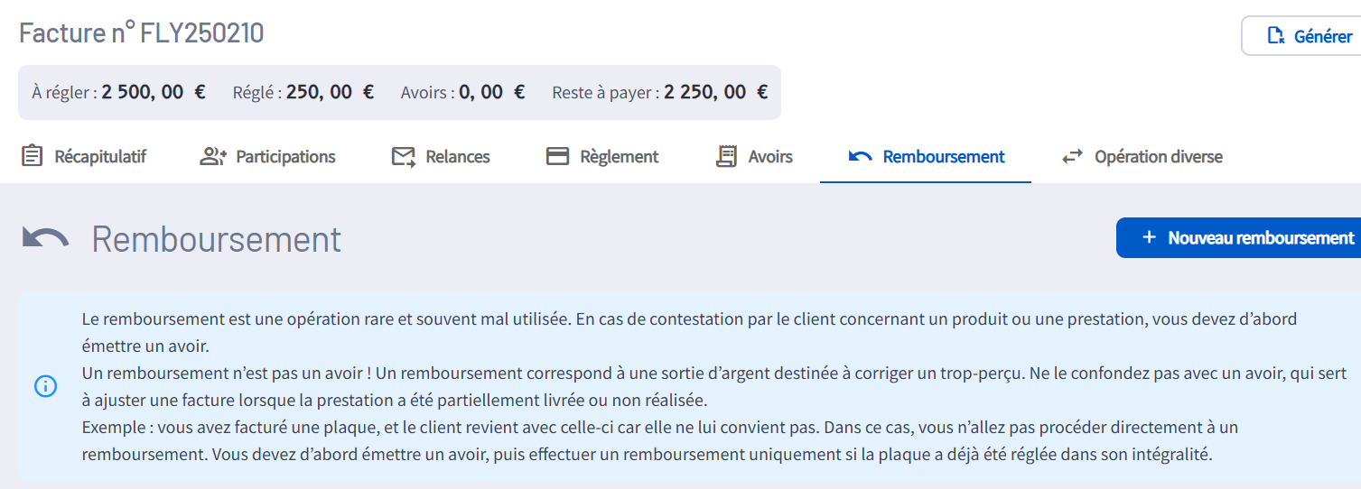This screenshot has width=1361, height=489.
Task: Switch to the Remboursement tab
Action: click(943, 156)
